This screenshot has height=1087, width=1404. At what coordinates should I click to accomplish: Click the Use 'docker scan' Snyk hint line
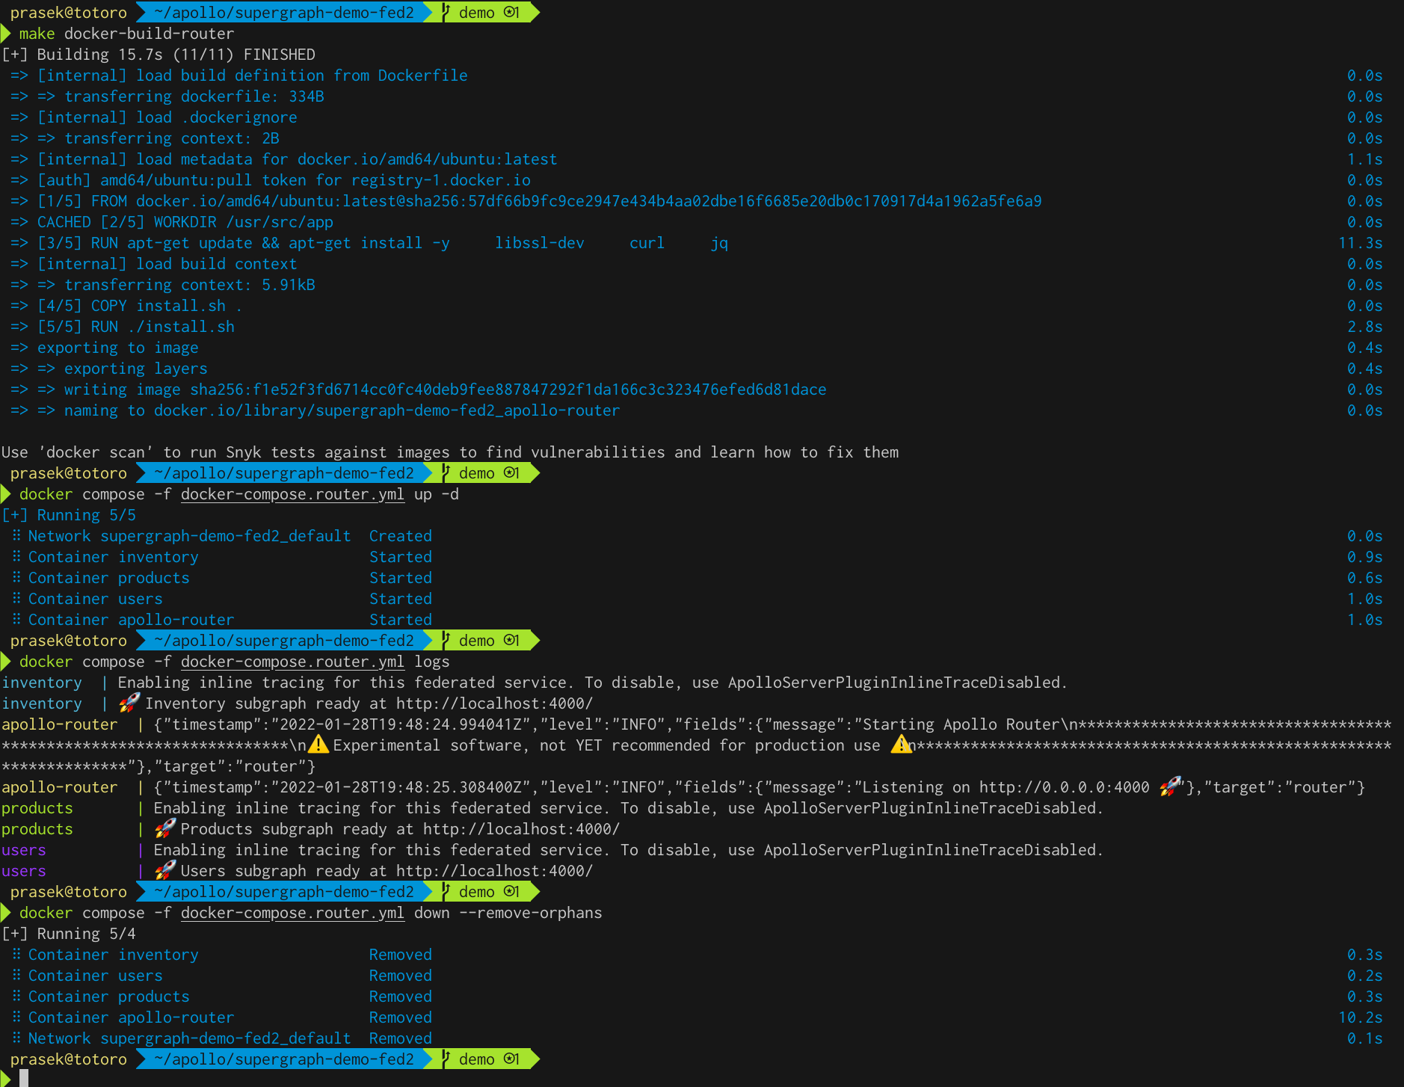450,452
